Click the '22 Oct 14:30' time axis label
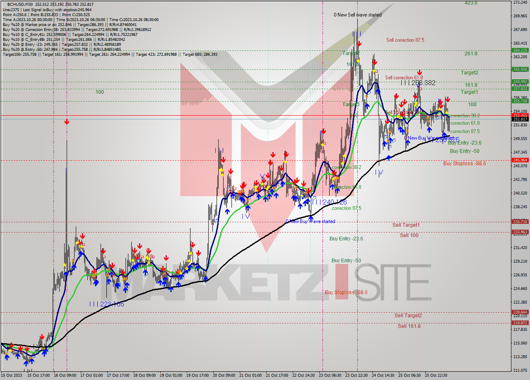The width and height of the screenshot is (530, 380). pos(303,375)
